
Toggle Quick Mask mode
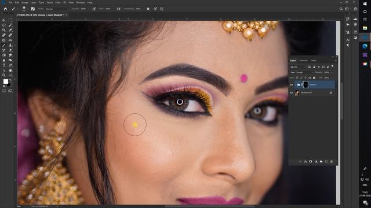click(x=4, y=91)
